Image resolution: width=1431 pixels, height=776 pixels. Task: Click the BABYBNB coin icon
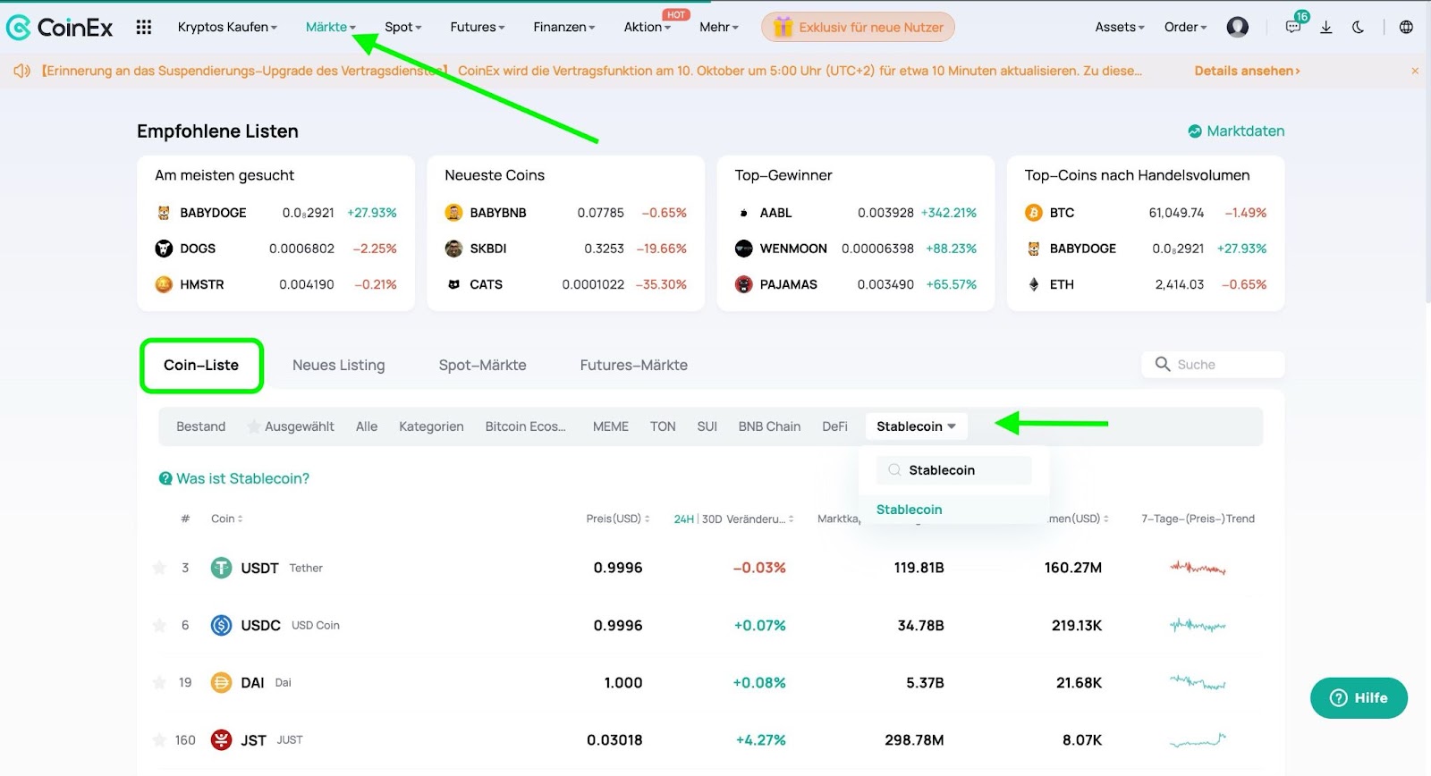coord(453,213)
